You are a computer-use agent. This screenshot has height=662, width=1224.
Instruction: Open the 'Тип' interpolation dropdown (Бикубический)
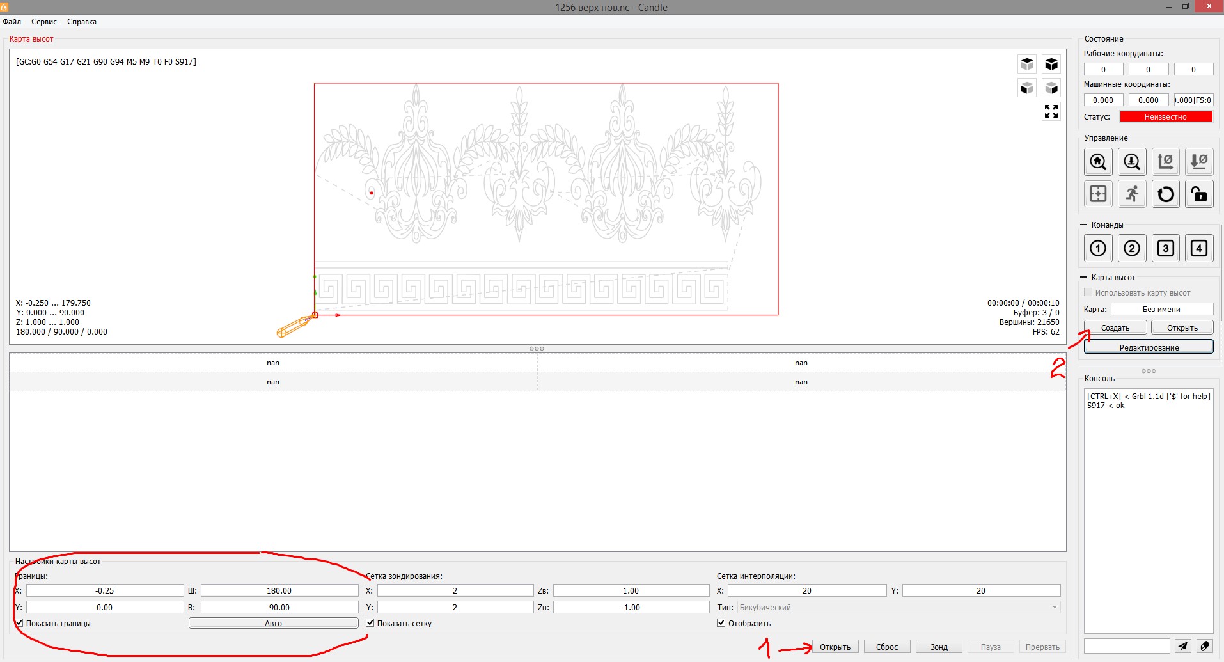[899, 607]
